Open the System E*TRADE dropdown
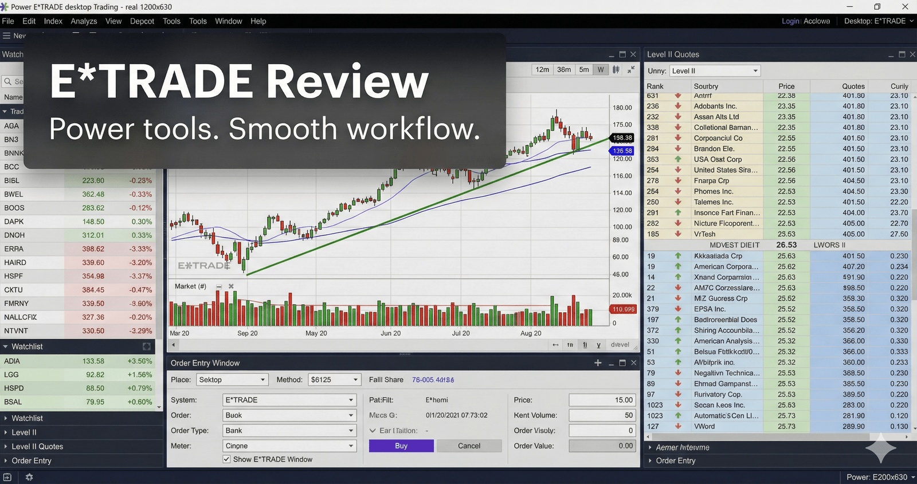917x484 pixels. [289, 400]
